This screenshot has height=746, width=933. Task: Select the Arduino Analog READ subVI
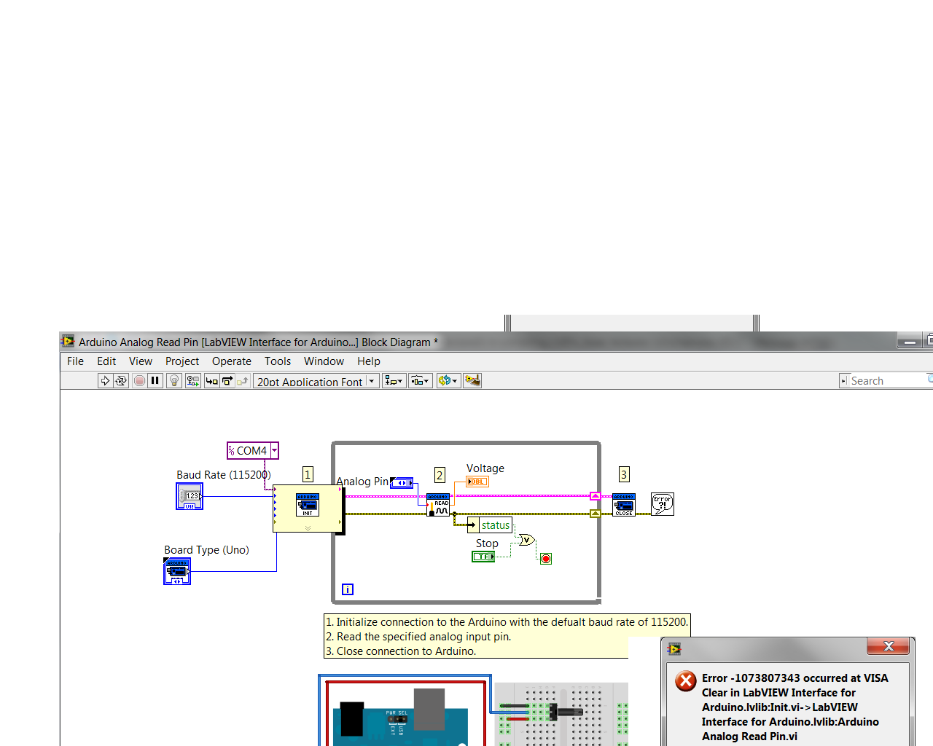(x=438, y=505)
